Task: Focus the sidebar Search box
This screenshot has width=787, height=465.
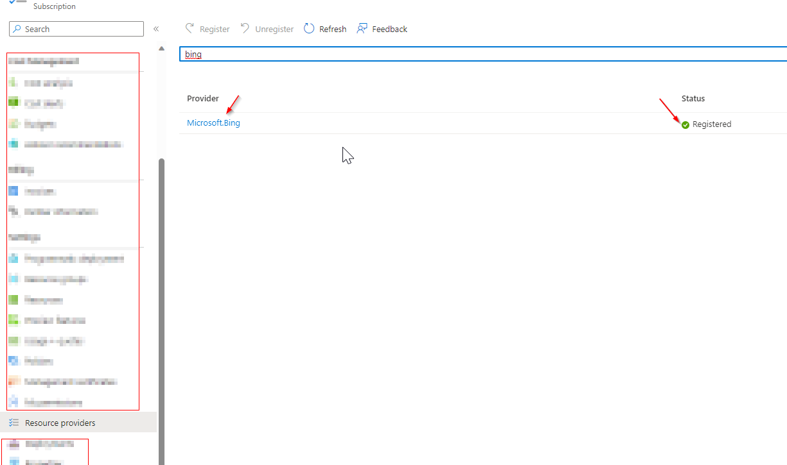Action: pyautogui.click(x=76, y=29)
